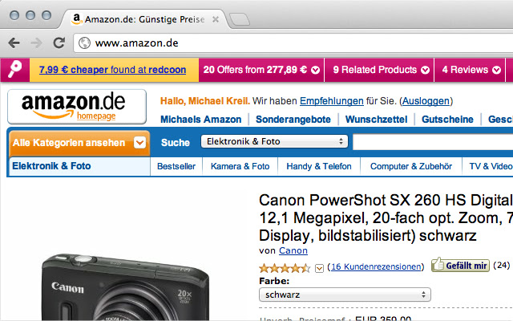Click the Ausloggen link

click(426, 101)
